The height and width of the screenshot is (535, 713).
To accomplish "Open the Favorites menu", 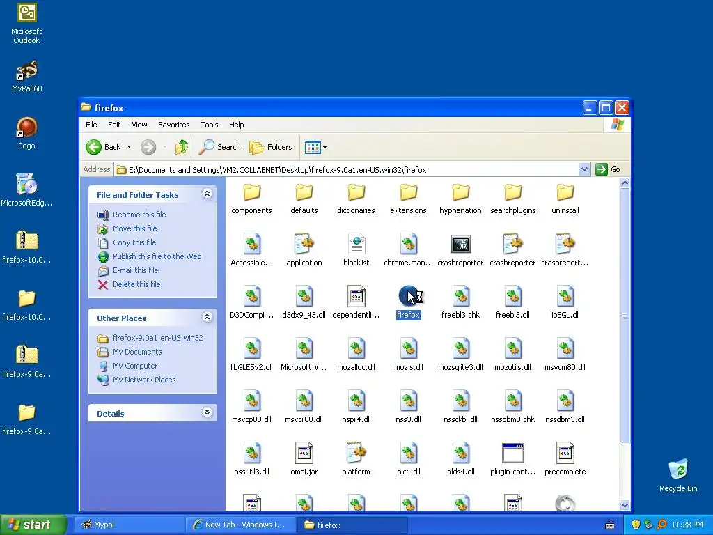I will tap(173, 125).
